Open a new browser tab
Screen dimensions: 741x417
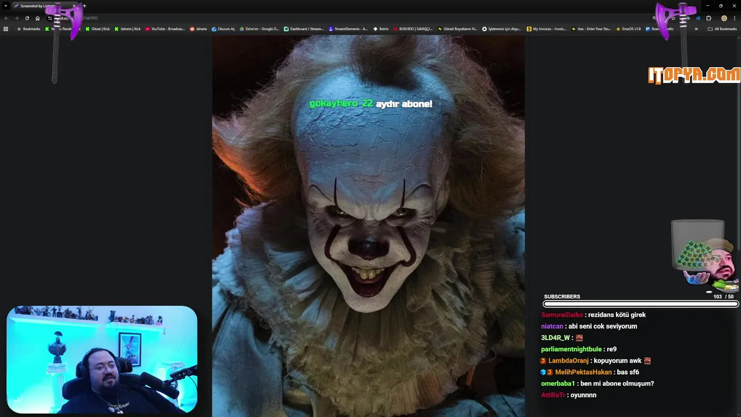point(85,6)
